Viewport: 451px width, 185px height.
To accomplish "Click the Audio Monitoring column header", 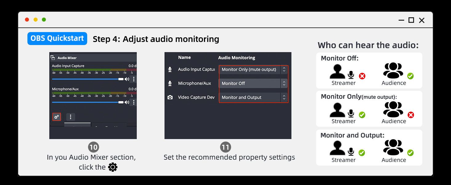I will click(237, 58).
